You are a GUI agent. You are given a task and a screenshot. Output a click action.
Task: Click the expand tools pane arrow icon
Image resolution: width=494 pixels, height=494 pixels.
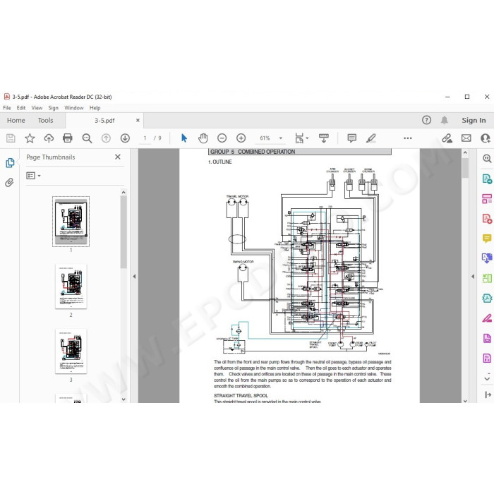tap(488, 394)
